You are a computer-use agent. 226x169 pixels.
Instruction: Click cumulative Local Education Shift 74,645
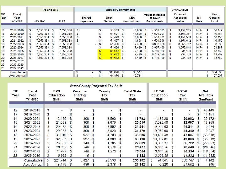[x=163, y=160]
